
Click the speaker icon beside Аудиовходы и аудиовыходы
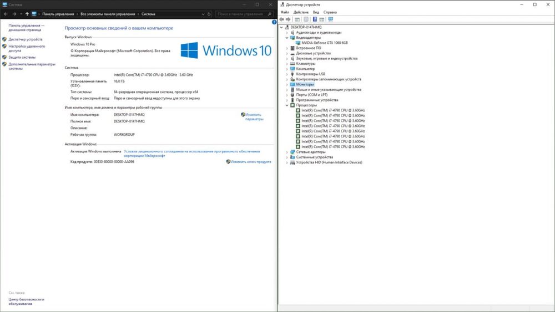coord(292,33)
